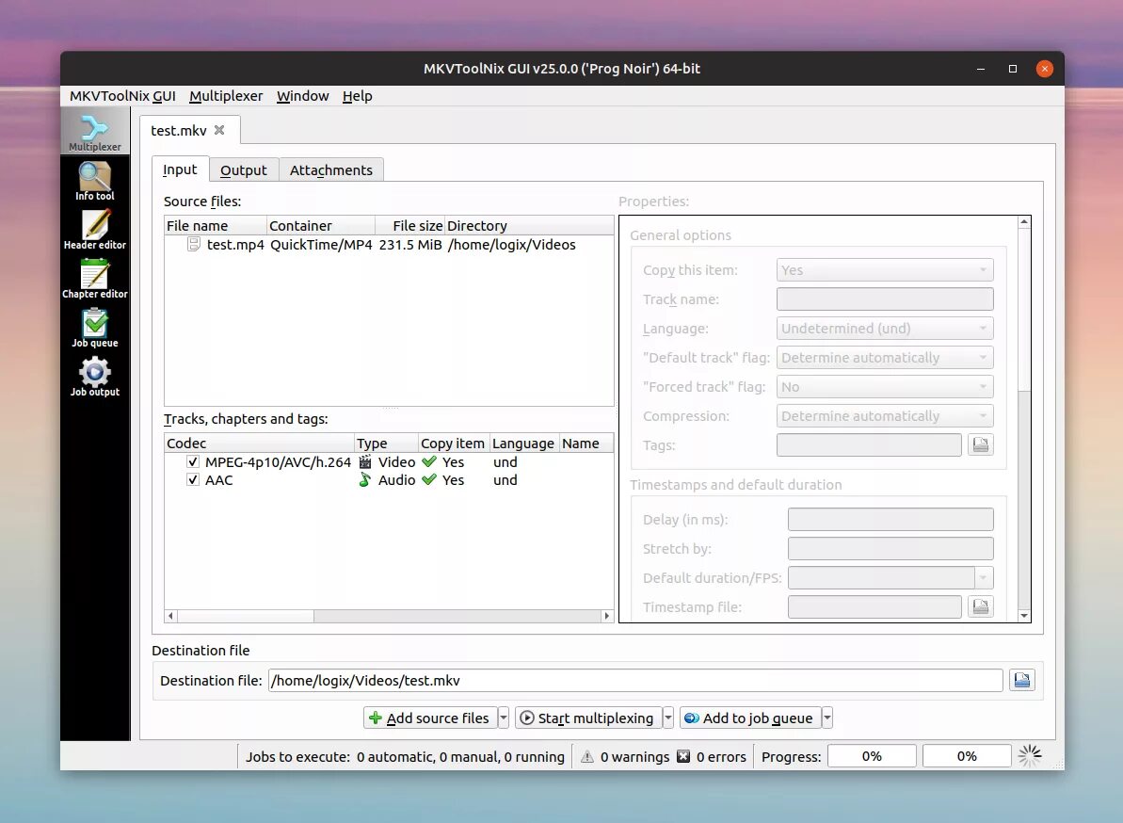
Task: Open the Info tool
Action: click(x=94, y=181)
